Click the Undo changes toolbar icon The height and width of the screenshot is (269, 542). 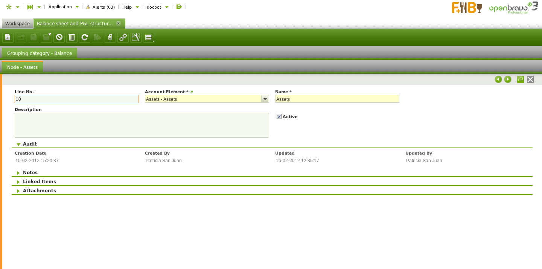[59, 37]
